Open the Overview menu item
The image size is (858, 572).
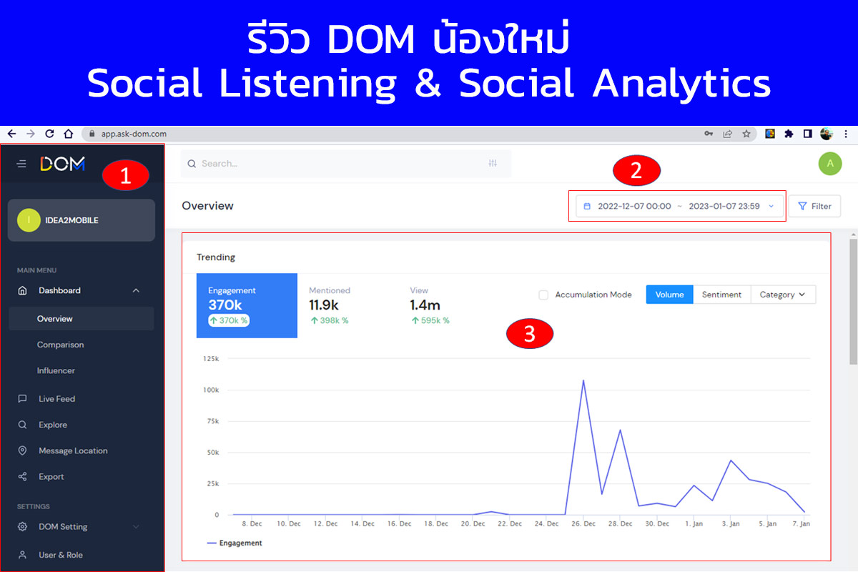pyautogui.click(x=81, y=319)
